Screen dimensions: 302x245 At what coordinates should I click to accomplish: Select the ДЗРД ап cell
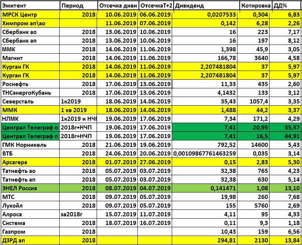30,240
